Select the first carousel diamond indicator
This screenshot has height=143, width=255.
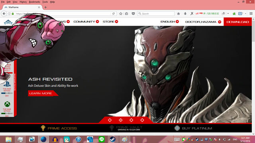click(110, 120)
